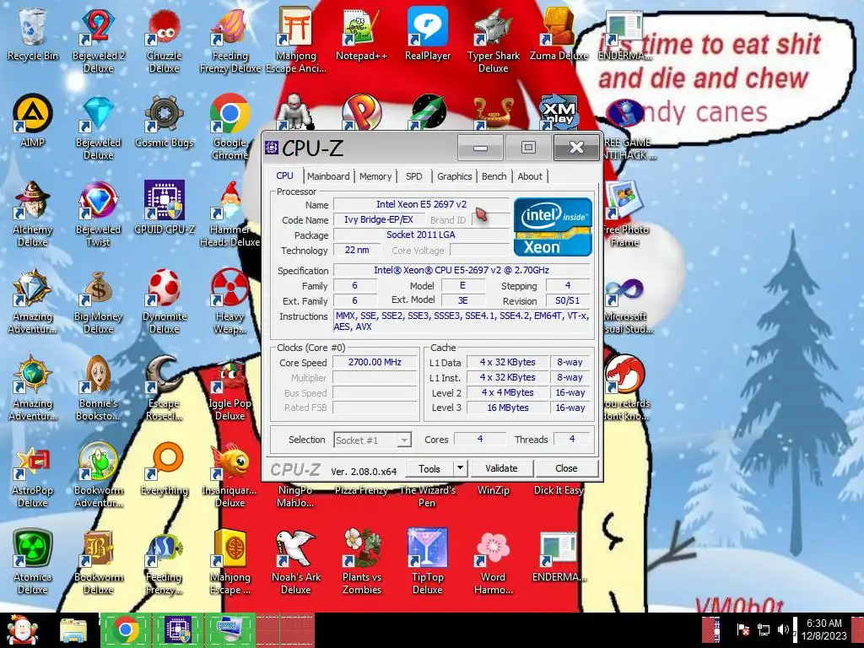Click the Core Speed 2700.00 MHz field
864x648 pixels.
[x=375, y=362]
